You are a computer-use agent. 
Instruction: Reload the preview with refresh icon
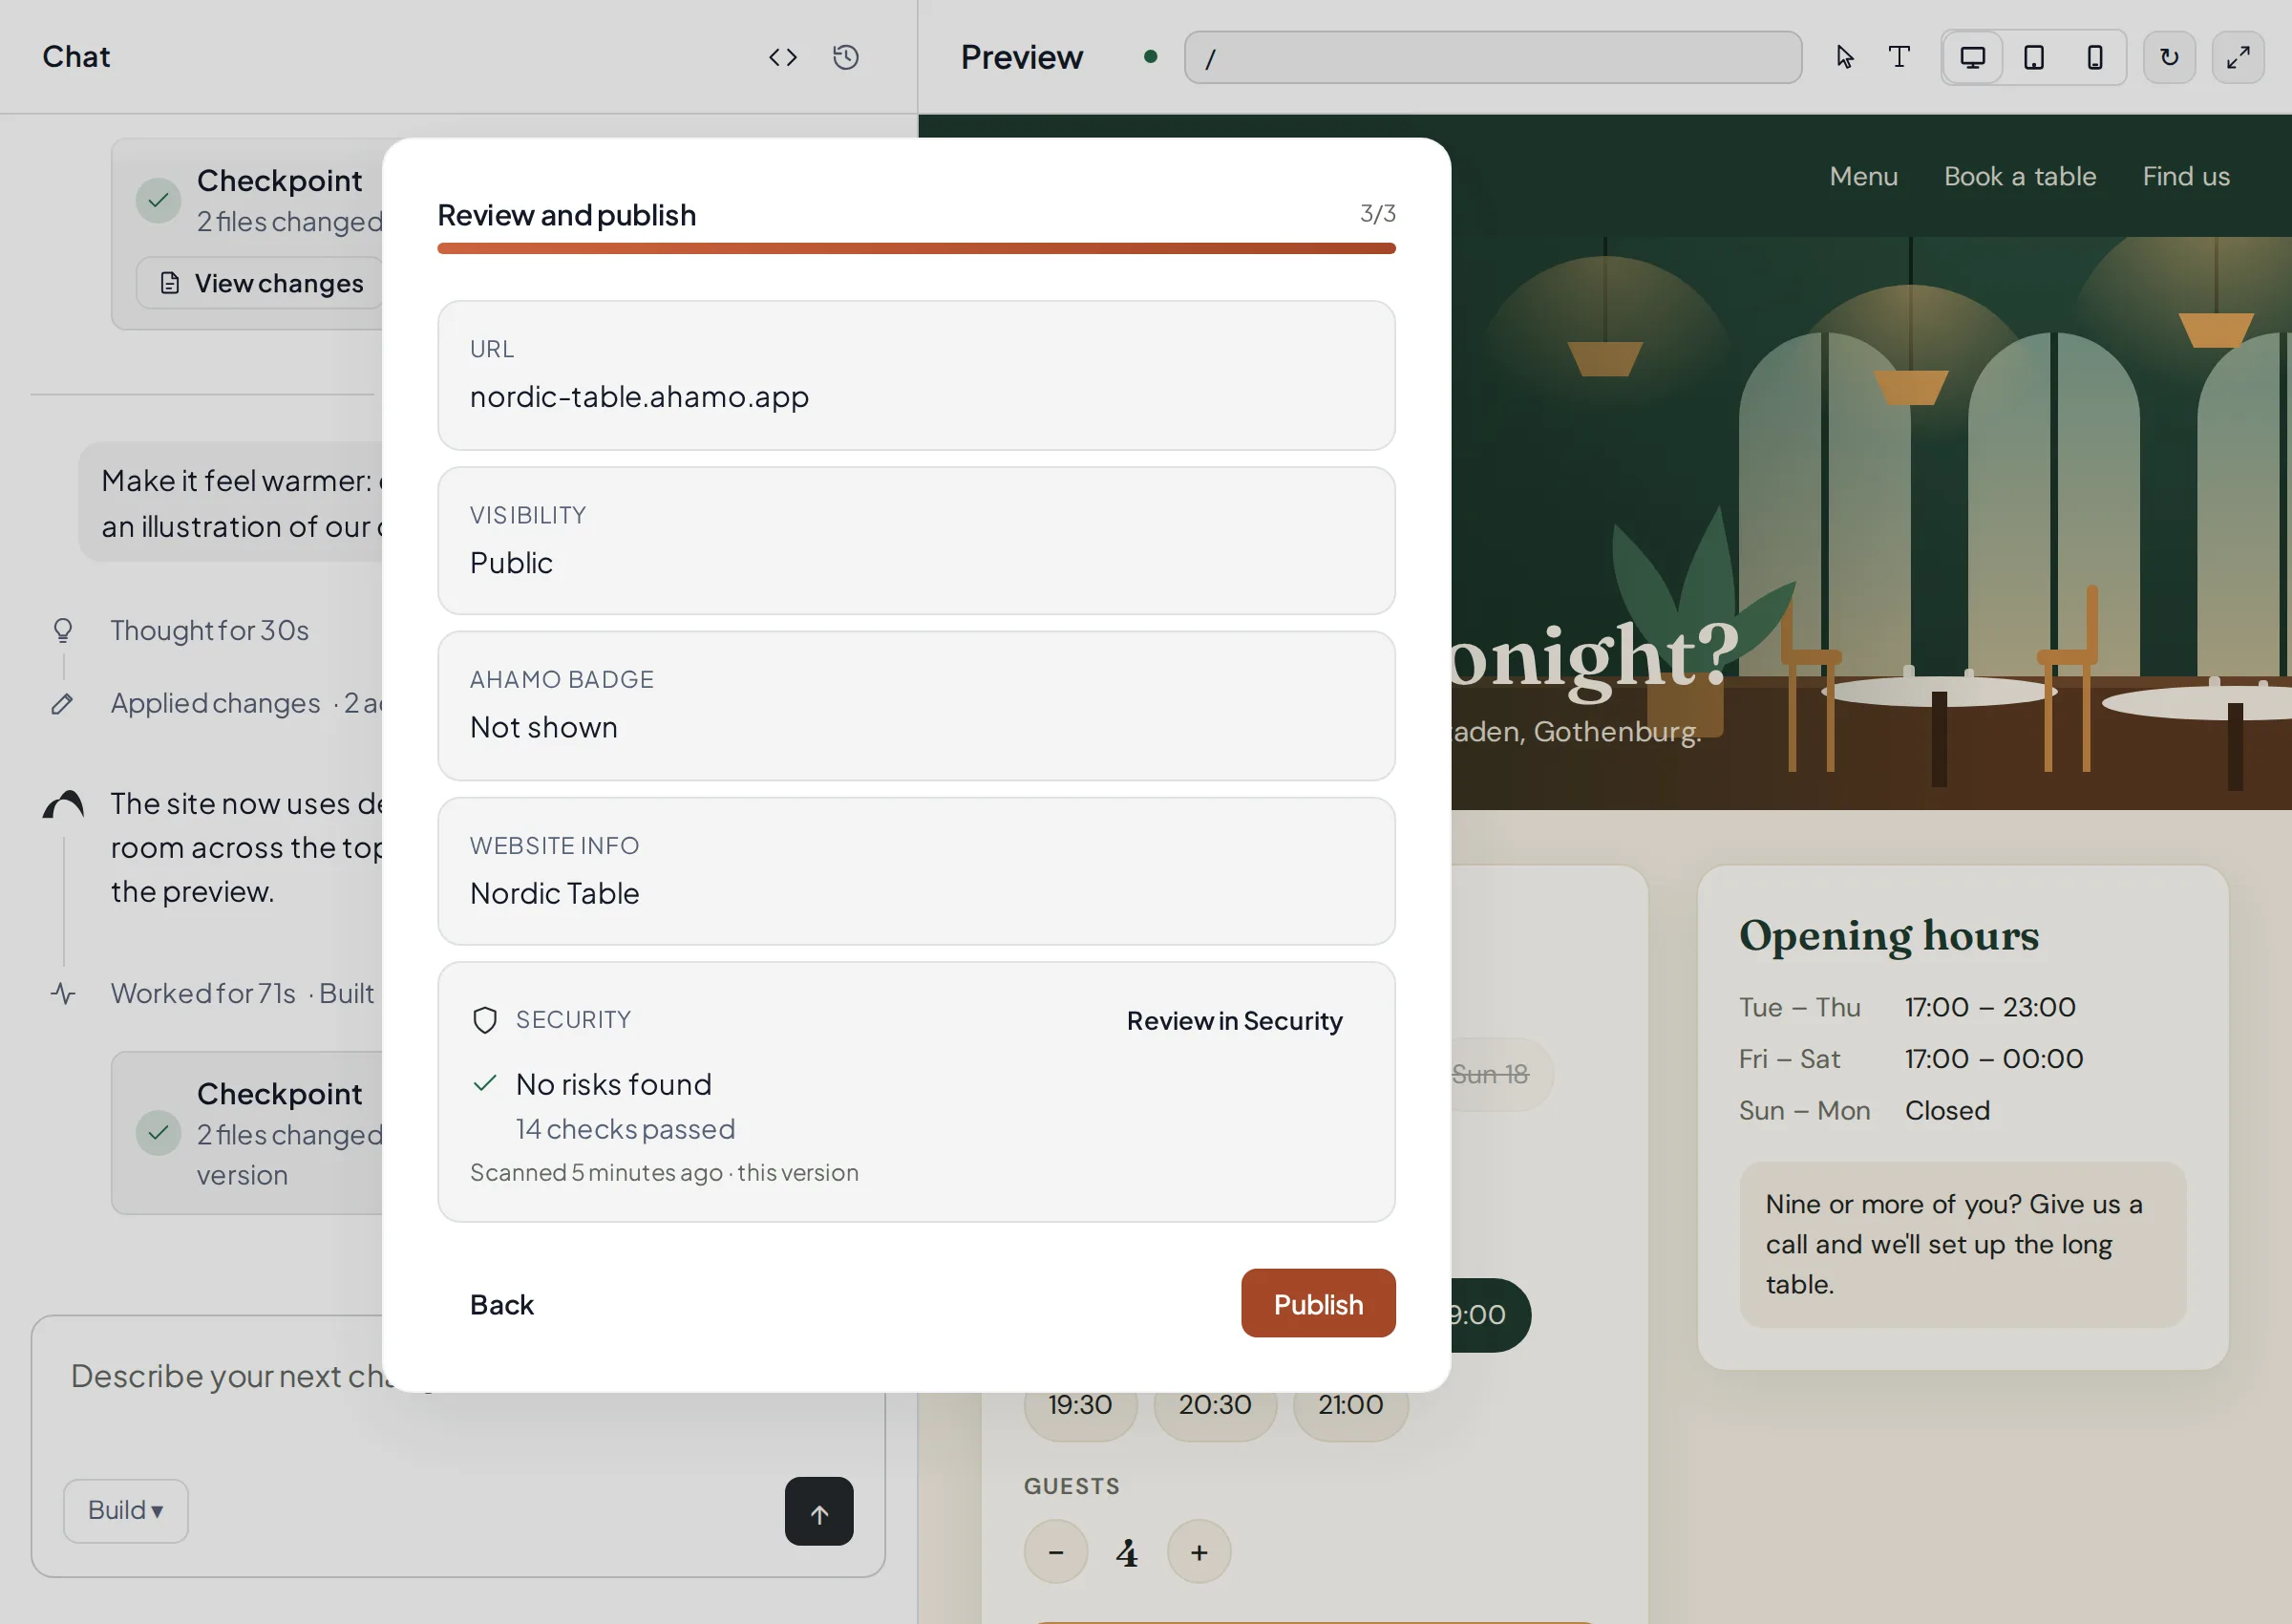tap(2169, 57)
